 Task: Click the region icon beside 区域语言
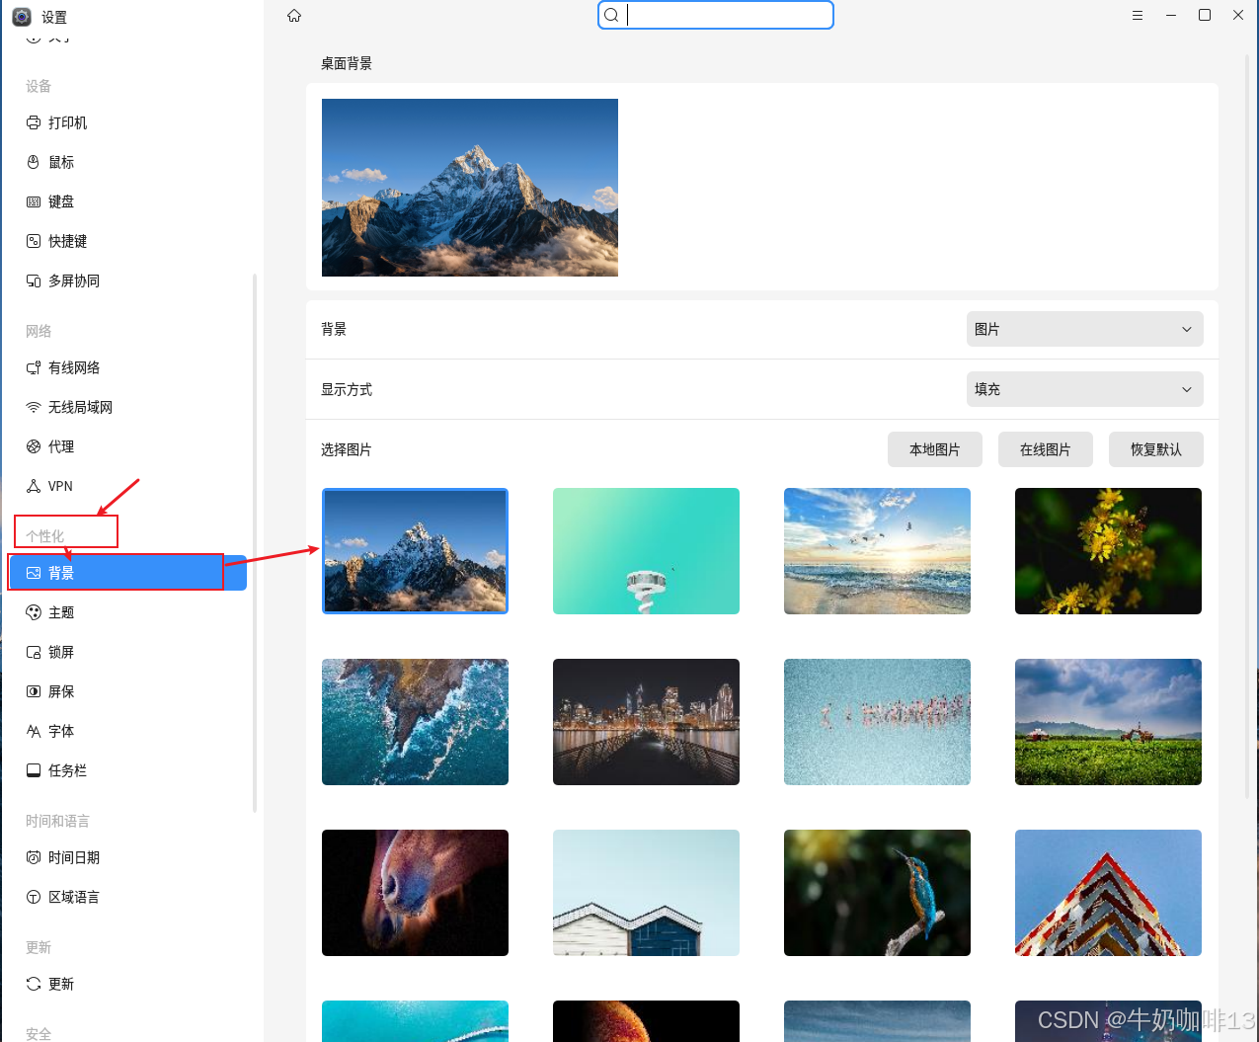[34, 897]
